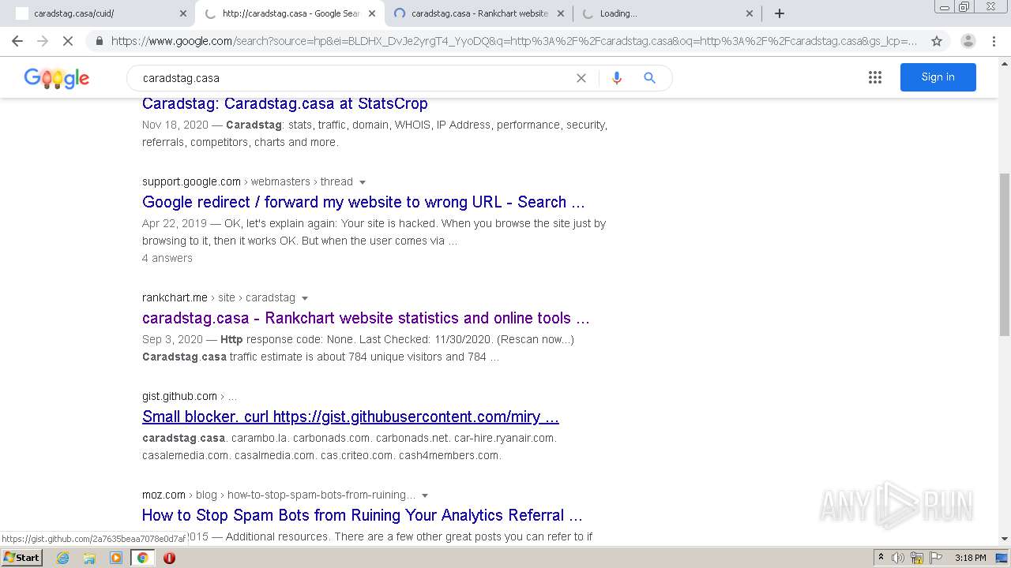Screen dimensions: 1011x568
Task: Submit search using the magnifier icon
Action: point(649,78)
